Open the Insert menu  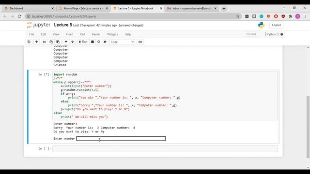[x=69, y=34]
